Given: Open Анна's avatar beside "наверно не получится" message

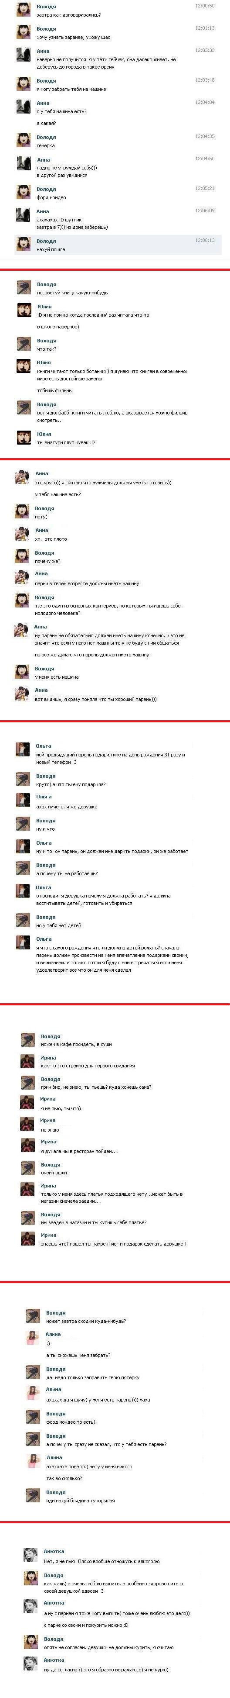Looking at the screenshot, I should click(x=24, y=55).
